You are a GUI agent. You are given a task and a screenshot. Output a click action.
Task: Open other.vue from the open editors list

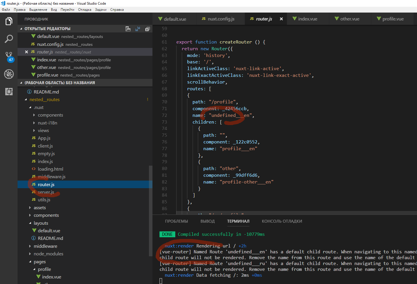(85, 67)
